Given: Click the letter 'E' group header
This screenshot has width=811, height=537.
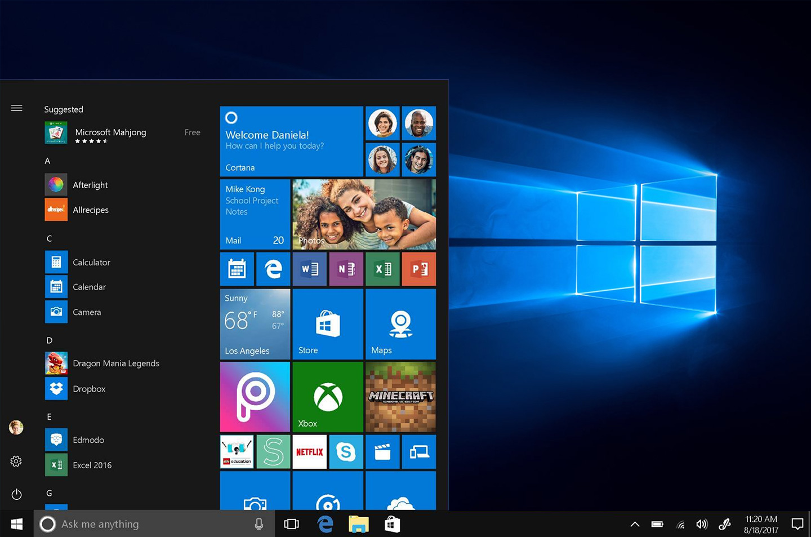Looking at the screenshot, I should pyautogui.click(x=49, y=417).
